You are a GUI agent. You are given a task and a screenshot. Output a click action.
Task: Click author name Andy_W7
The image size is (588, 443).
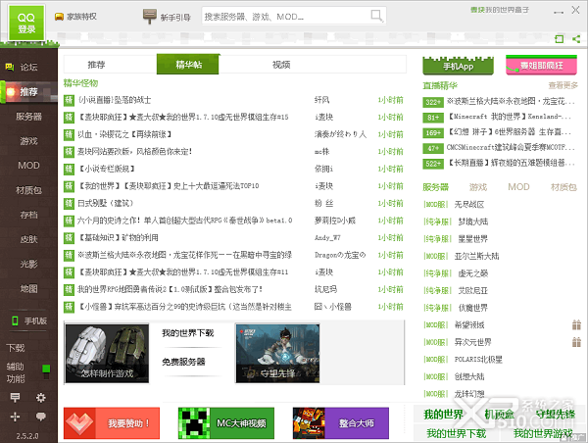327,238
